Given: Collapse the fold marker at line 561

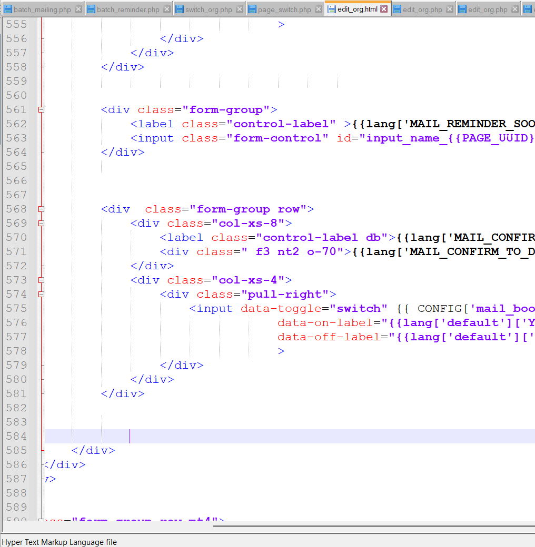Looking at the screenshot, I should click(41, 110).
